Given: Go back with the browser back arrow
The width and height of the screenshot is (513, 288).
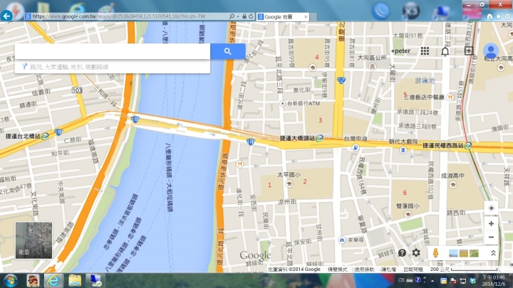Looking at the screenshot, I should point(6,16).
